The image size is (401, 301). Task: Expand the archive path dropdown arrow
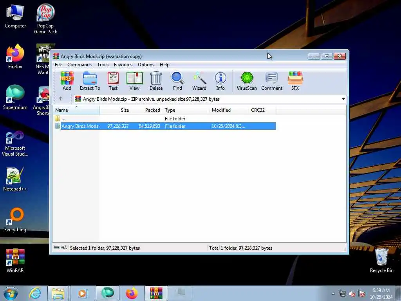[x=343, y=99]
